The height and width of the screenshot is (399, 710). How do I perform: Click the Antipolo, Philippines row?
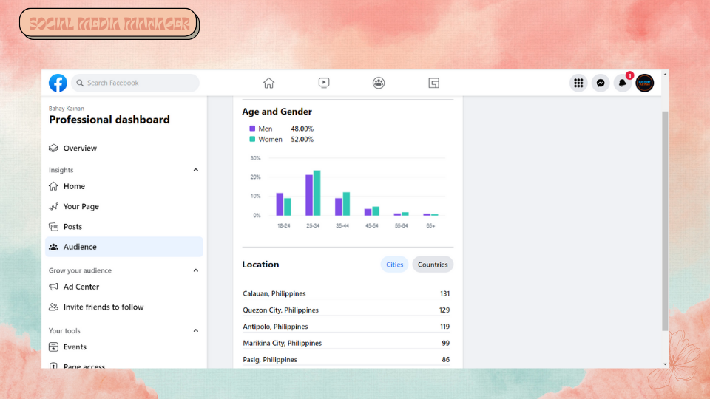[x=347, y=327]
